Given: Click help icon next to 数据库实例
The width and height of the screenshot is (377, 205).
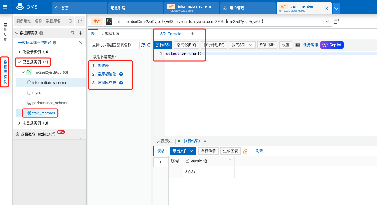Looking at the screenshot, I should point(41,33).
